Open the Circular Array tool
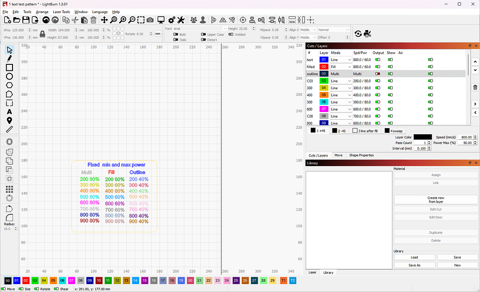 click(9, 198)
